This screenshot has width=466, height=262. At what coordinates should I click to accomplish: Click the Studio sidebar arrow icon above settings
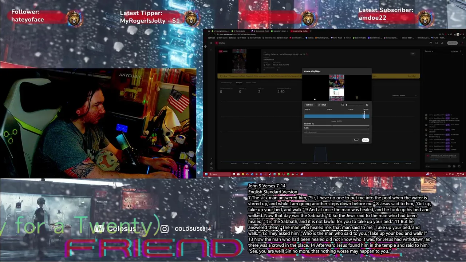(x=211, y=159)
